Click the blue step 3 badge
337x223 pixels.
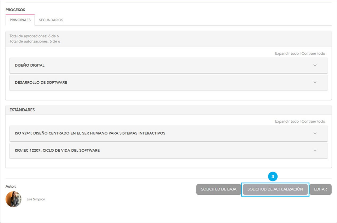[x=273, y=176]
